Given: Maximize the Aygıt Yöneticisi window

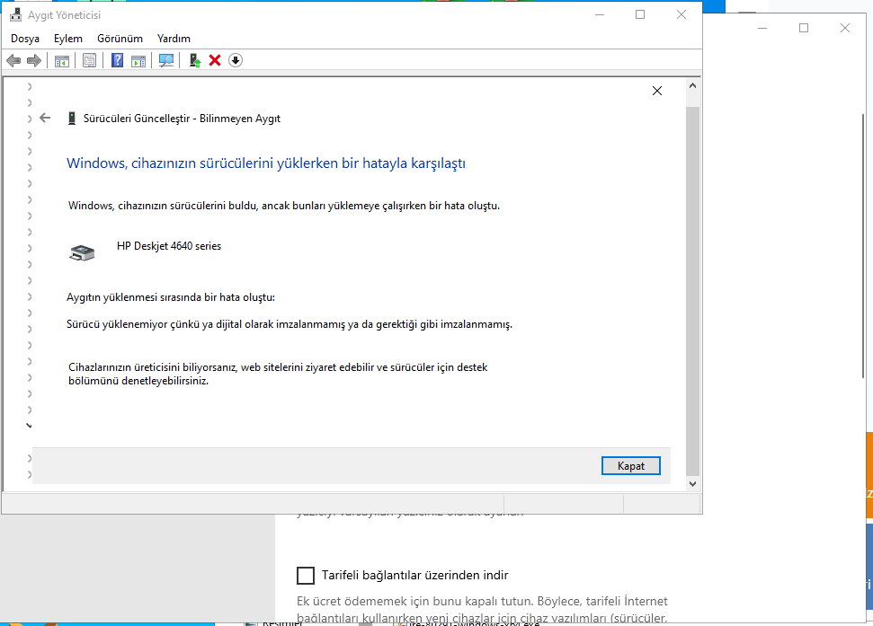Looking at the screenshot, I should 640,15.
